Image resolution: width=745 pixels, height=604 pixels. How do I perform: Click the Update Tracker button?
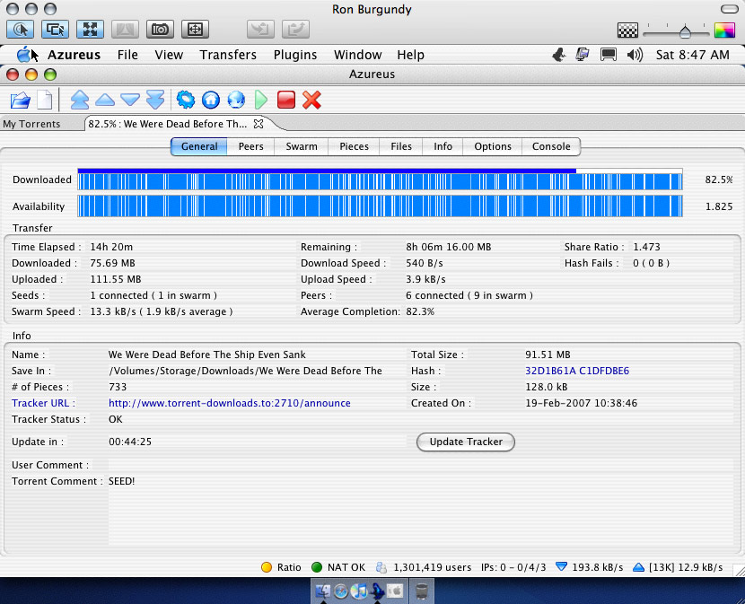coord(466,442)
